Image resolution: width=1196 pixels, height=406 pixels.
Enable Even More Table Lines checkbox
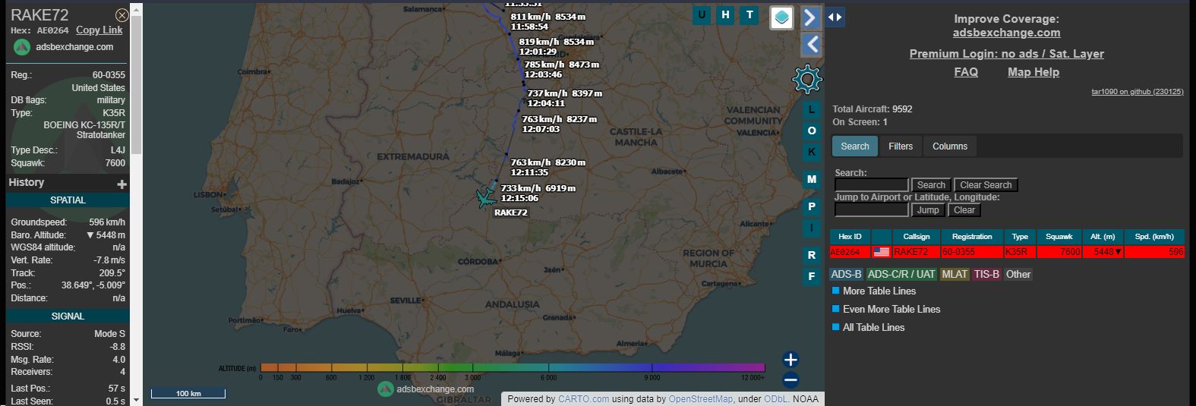coord(836,309)
